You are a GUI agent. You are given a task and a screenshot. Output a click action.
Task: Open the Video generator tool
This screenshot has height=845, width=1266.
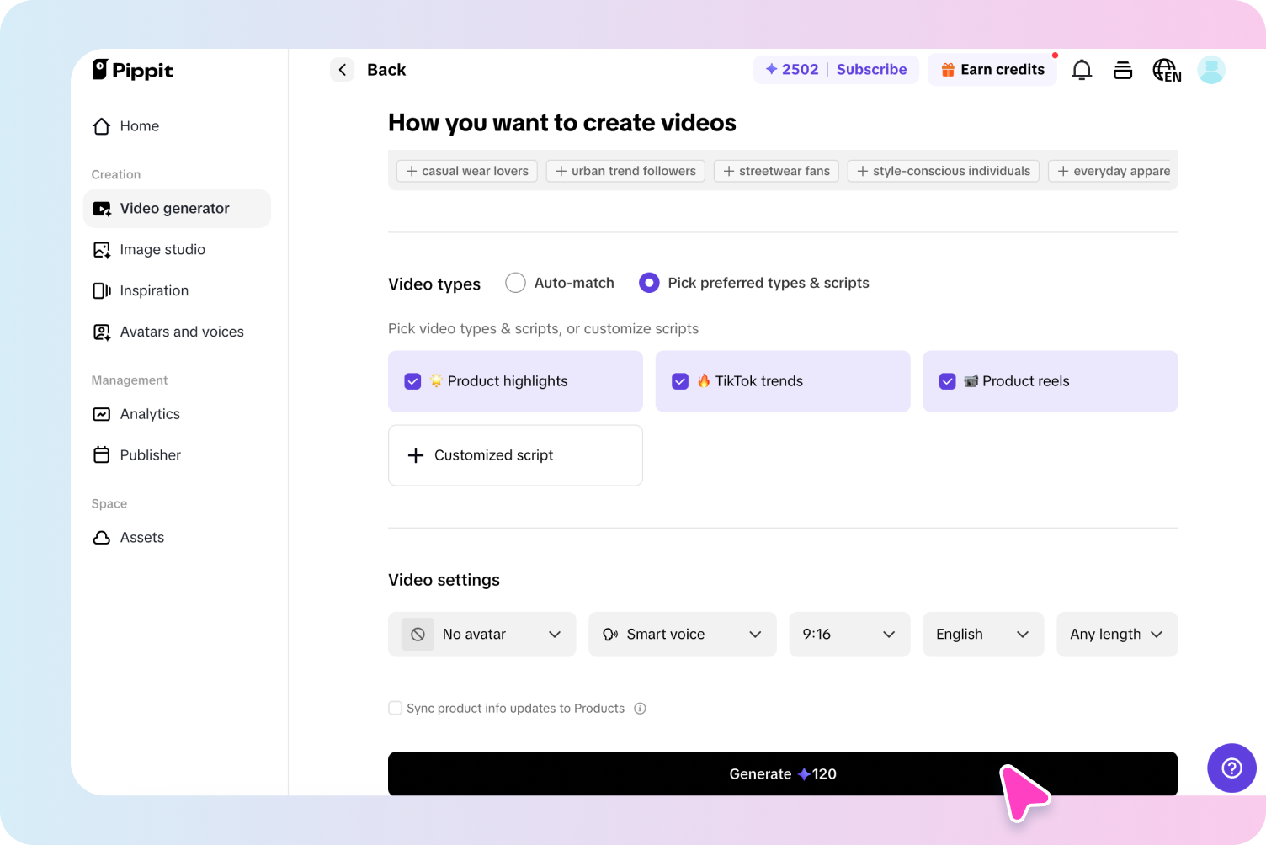(173, 208)
